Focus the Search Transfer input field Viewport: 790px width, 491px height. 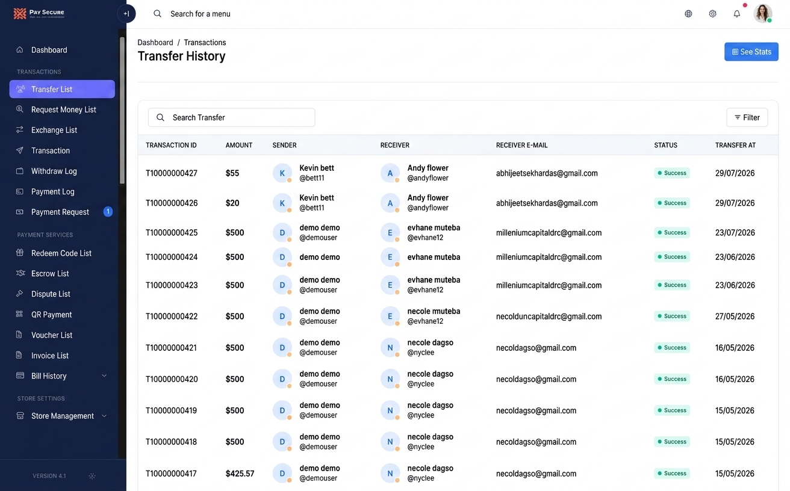[x=231, y=117]
